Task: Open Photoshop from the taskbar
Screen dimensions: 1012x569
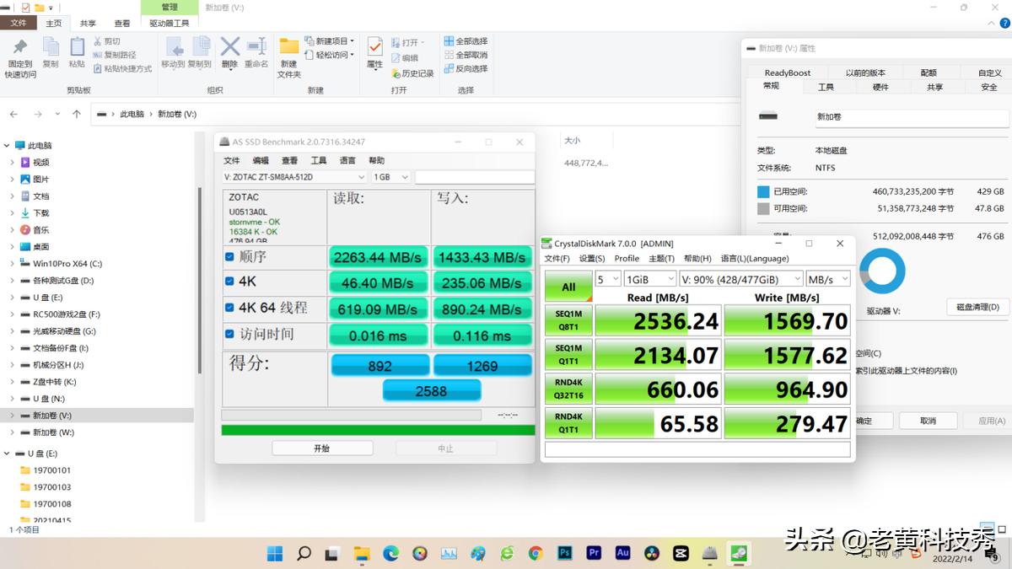Action: (x=566, y=553)
